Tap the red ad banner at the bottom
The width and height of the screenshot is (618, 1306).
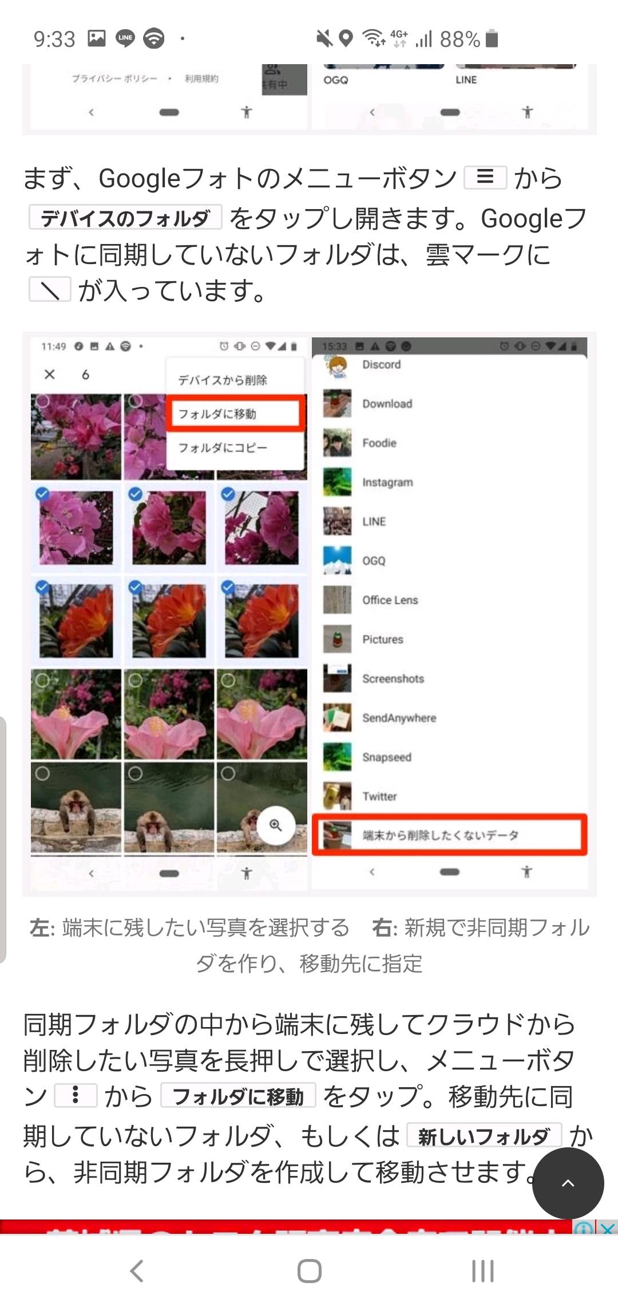[286, 1228]
